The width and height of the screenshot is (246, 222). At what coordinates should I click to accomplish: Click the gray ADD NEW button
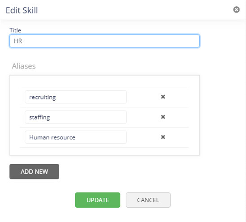pyautogui.click(x=35, y=171)
